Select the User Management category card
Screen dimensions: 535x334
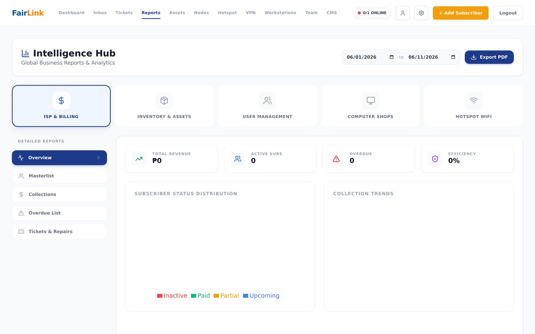tap(267, 106)
